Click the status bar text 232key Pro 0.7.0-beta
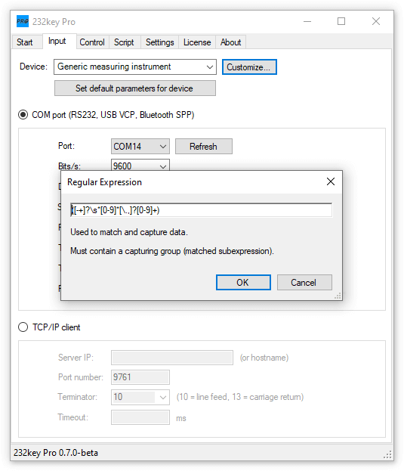 coord(56,452)
